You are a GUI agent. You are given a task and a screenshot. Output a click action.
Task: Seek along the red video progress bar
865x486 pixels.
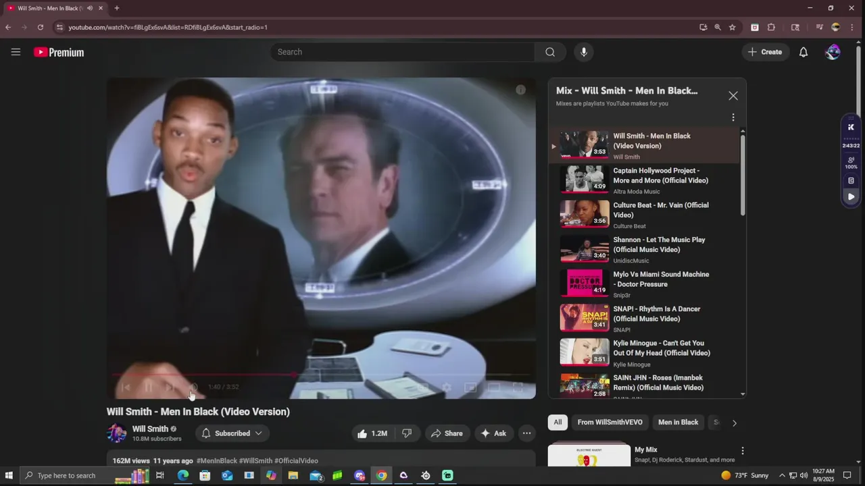(321, 374)
